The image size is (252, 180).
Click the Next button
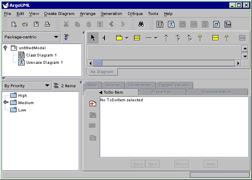(152, 164)
